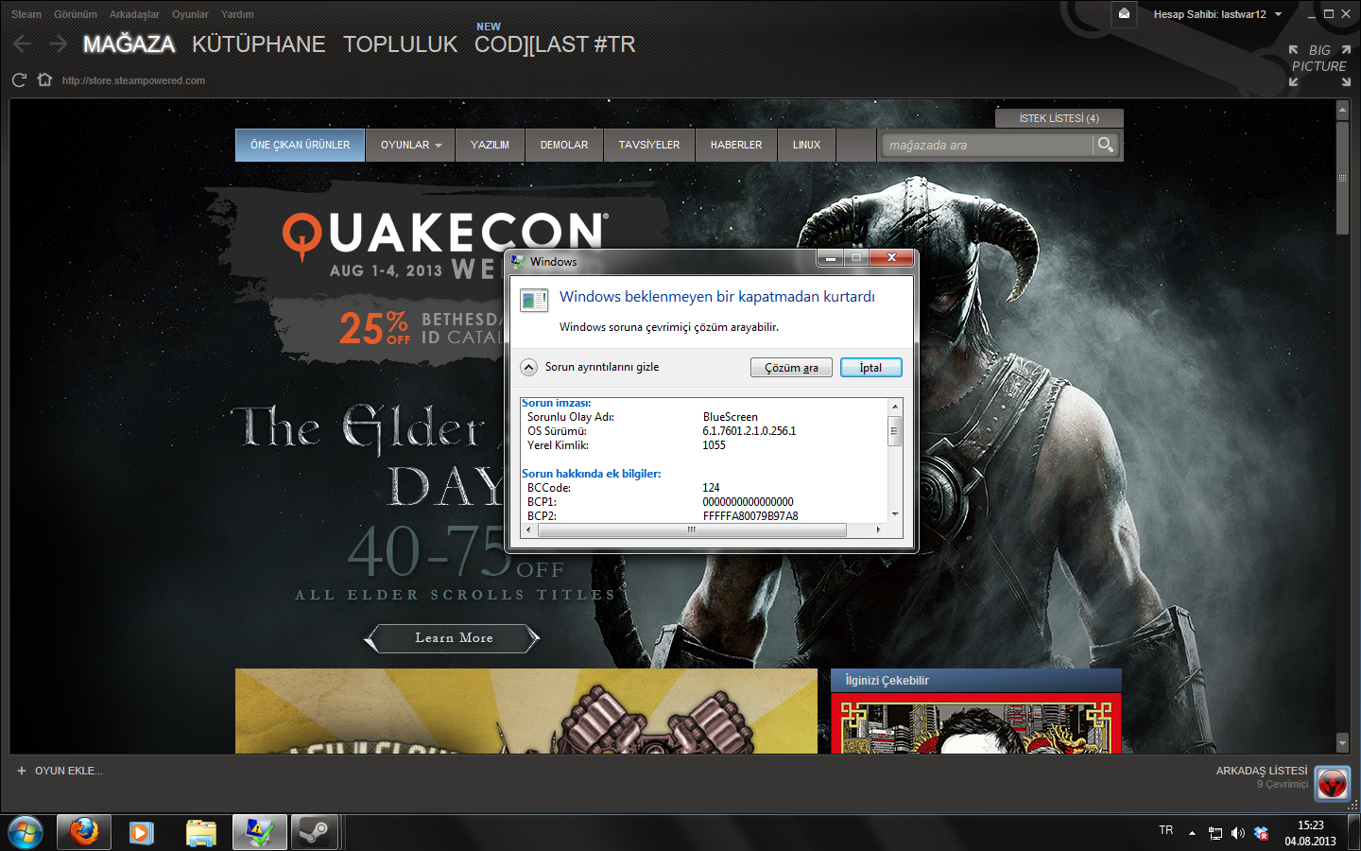Show hidden system tray icons
This screenshot has width=1361, height=851.
[1192, 833]
